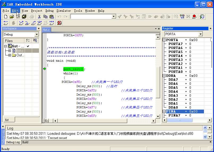Click the red Toggle Breakpoint icon
This screenshot has width=214, height=152.
click(194, 17)
